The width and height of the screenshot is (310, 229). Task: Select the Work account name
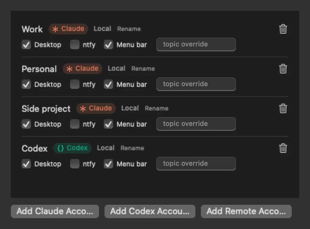click(x=32, y=29)
